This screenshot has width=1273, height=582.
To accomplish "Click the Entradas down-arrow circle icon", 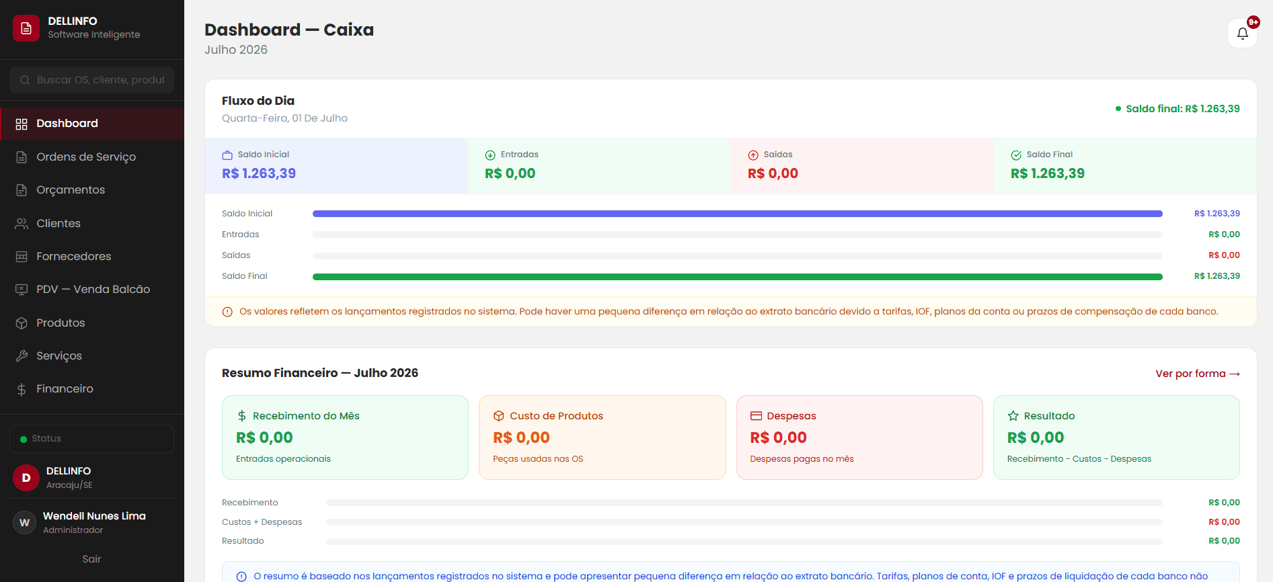I will (490, 155).
